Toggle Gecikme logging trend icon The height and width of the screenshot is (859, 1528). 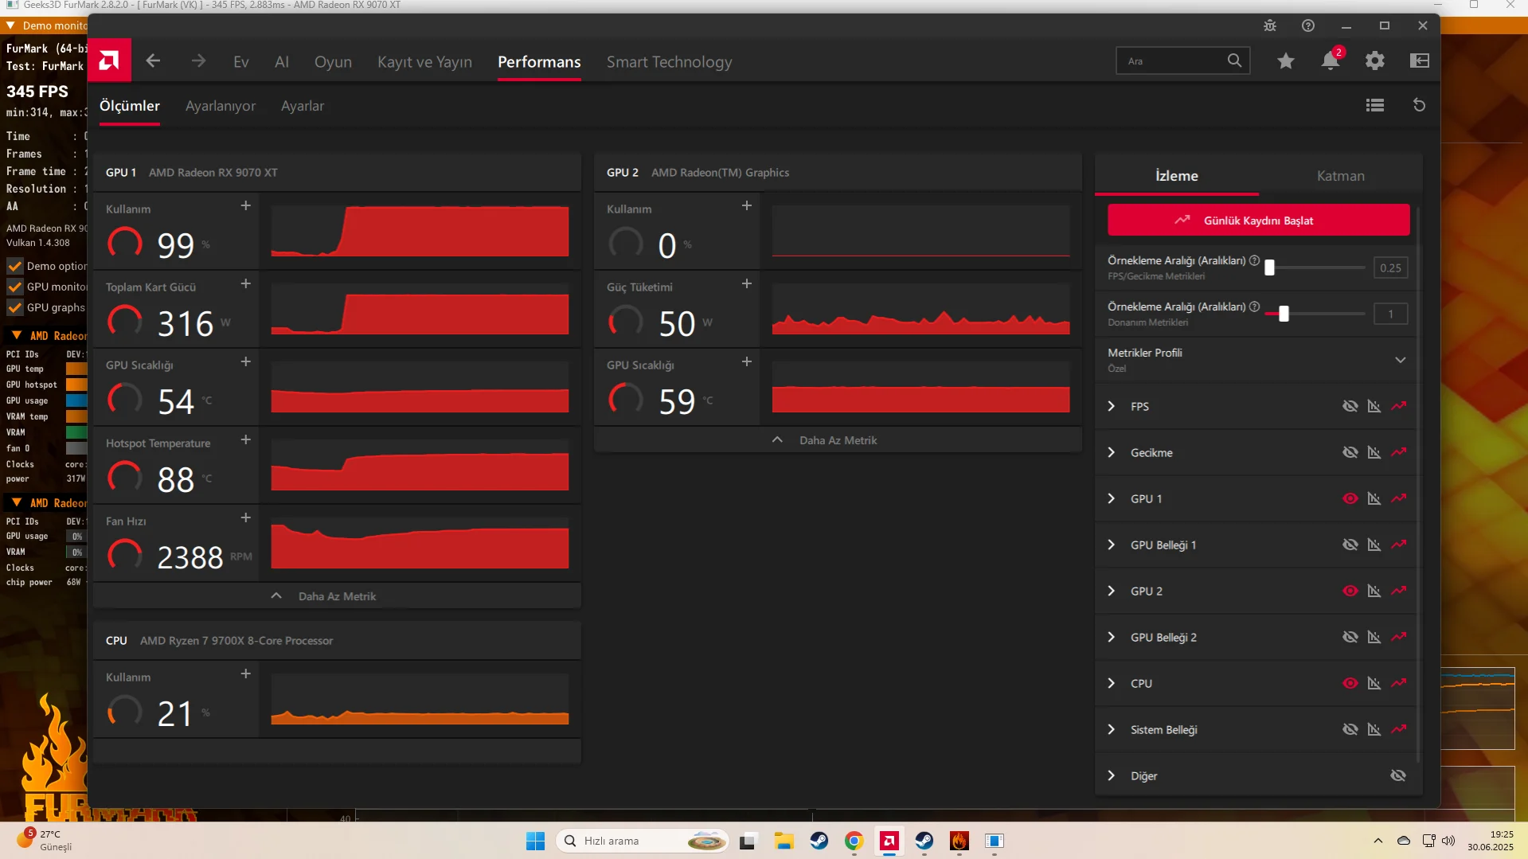point(1399,452)
